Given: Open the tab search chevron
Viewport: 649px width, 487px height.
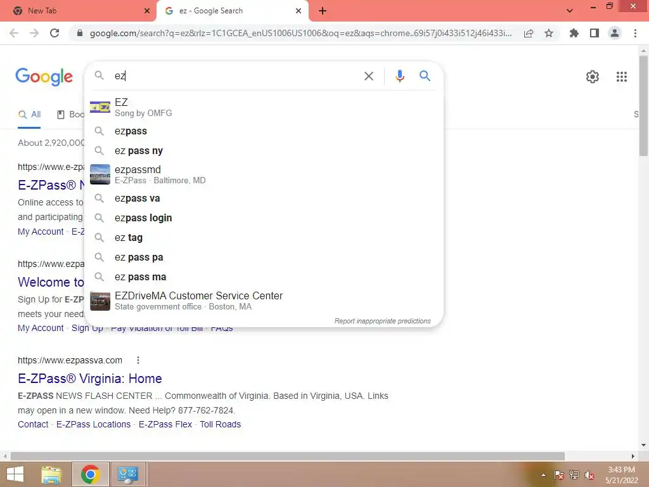Looking at the screenshot, I should pos(570,11).
